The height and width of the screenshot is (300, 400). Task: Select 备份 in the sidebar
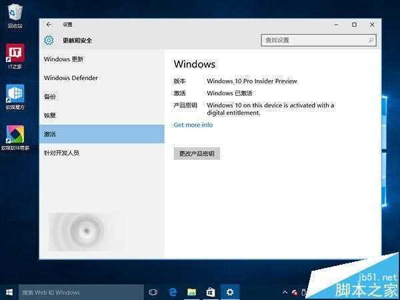(x=102, y=97)
